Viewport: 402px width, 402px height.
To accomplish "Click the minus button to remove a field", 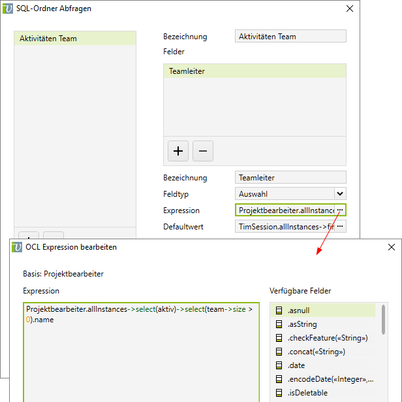I will point(202,151).
